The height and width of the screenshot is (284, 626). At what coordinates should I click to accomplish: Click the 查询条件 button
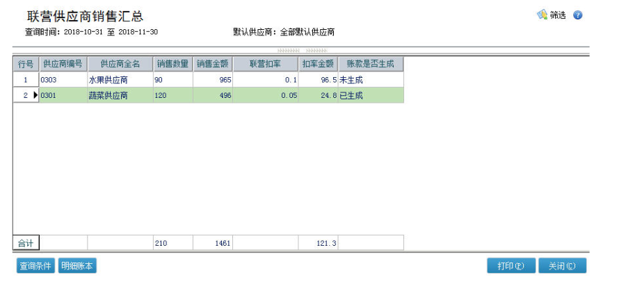(35, 266)
